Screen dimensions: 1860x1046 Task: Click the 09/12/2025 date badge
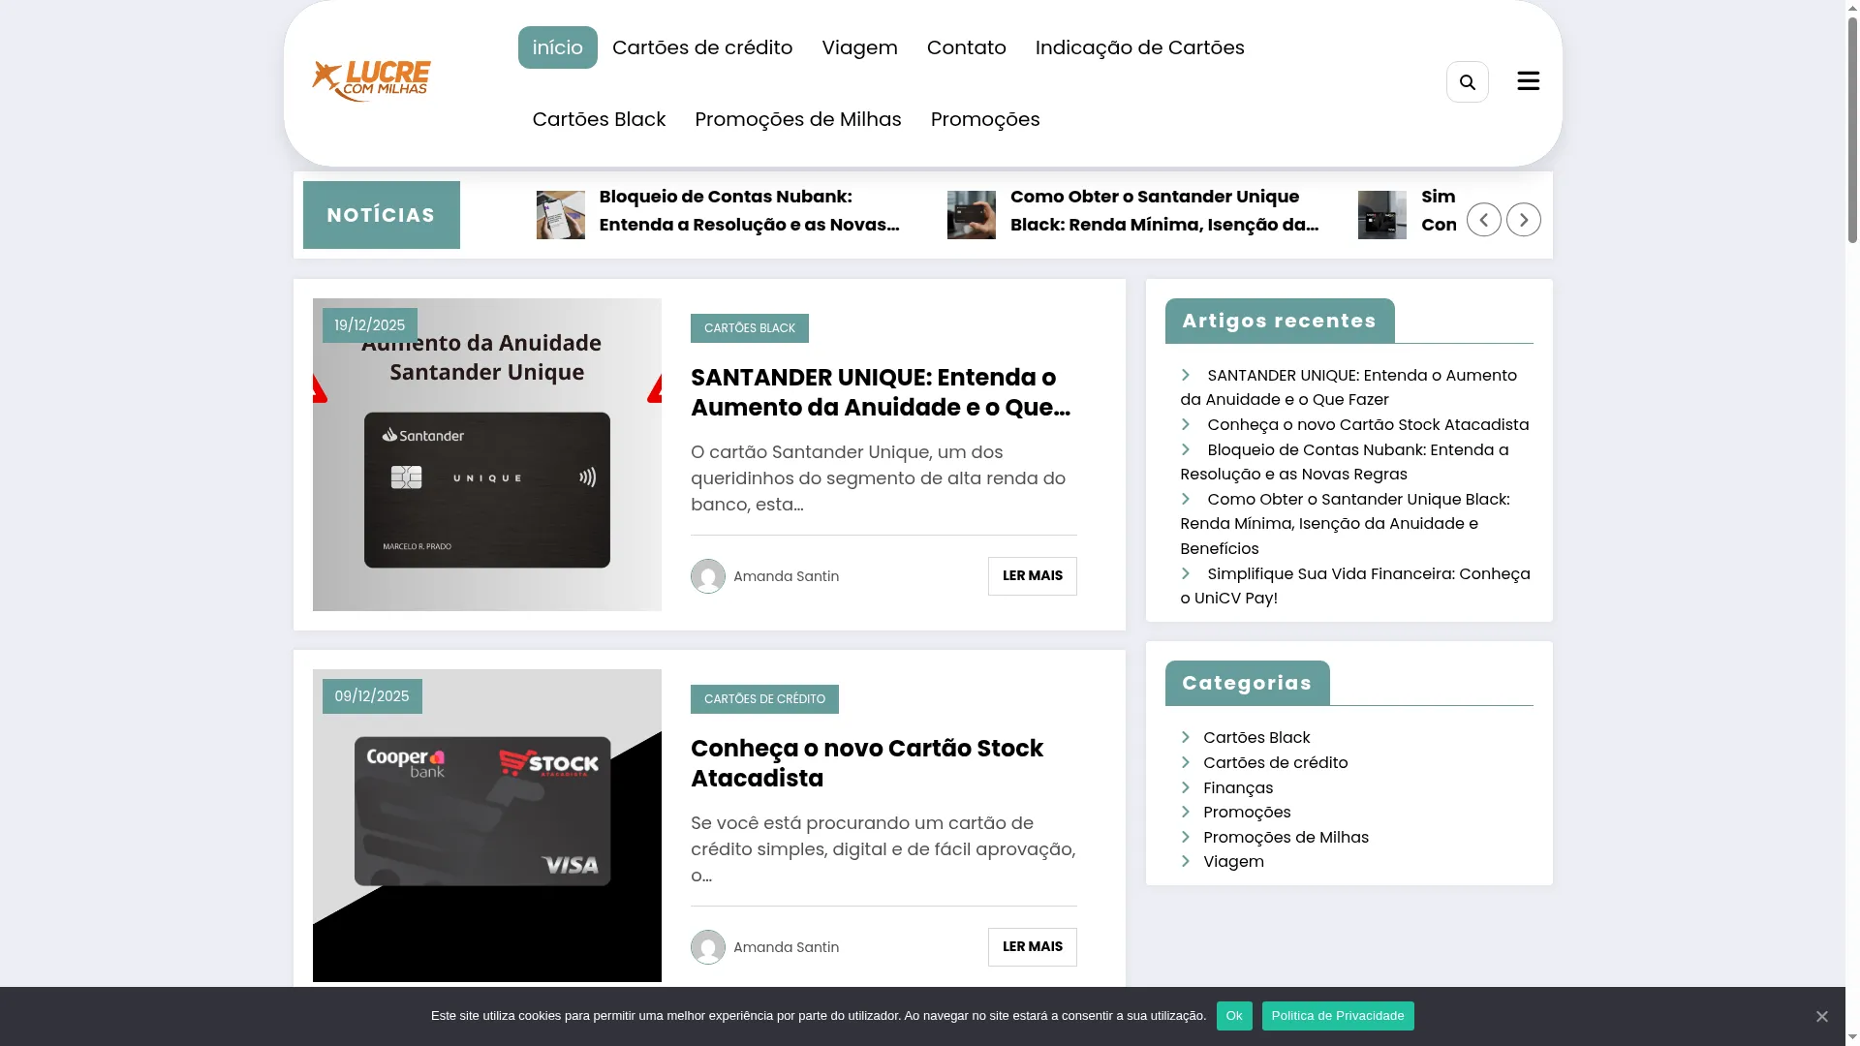coord(372,696)
